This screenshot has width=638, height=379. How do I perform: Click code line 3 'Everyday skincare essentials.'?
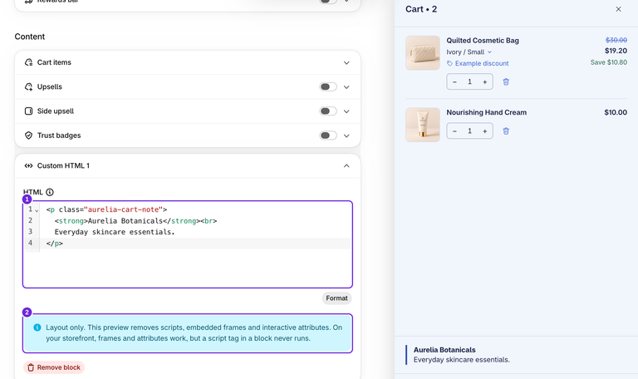pos(115,232)
